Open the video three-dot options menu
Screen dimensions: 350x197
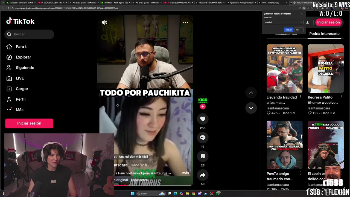[185, 22]
